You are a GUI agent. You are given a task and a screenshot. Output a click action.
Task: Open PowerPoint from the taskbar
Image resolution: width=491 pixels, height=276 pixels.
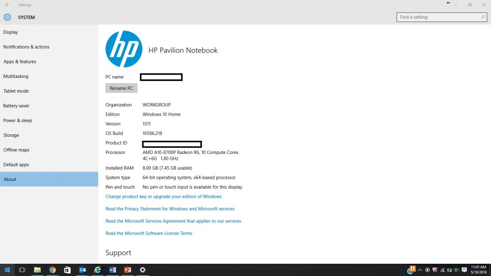click(x=128, y=270)
